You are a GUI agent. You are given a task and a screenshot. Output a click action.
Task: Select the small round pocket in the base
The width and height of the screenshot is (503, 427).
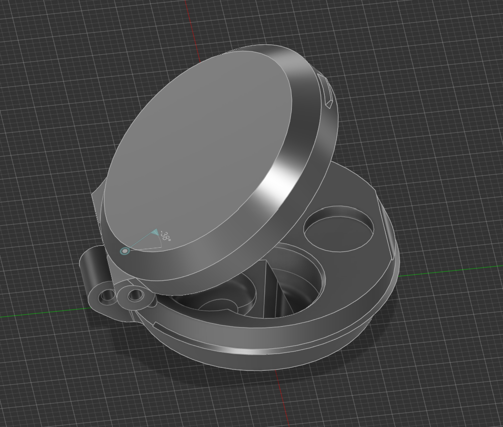[x=339, y=228]
